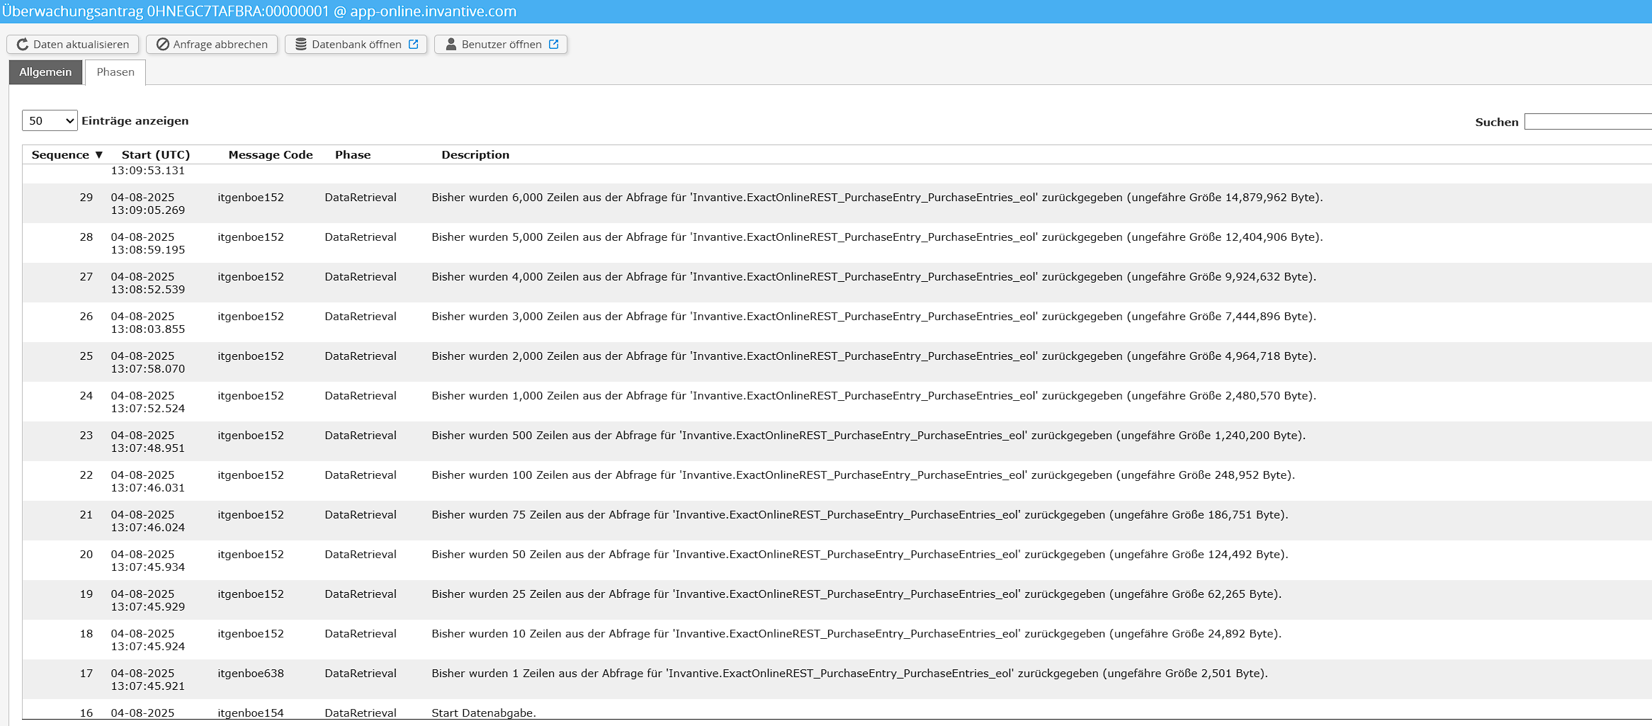Viewport: 1652px width, 726px height.
Task: Sort by the Start (UTC) column header
Action: click(x=156, y=155)
